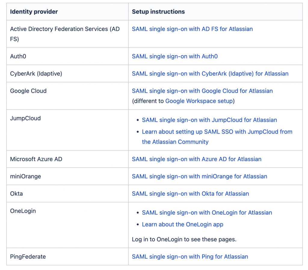The width and height of the screenshot is (308, 270).
Task: Select the Active Directory Federation Services cell text
Action: pos(65,29)
